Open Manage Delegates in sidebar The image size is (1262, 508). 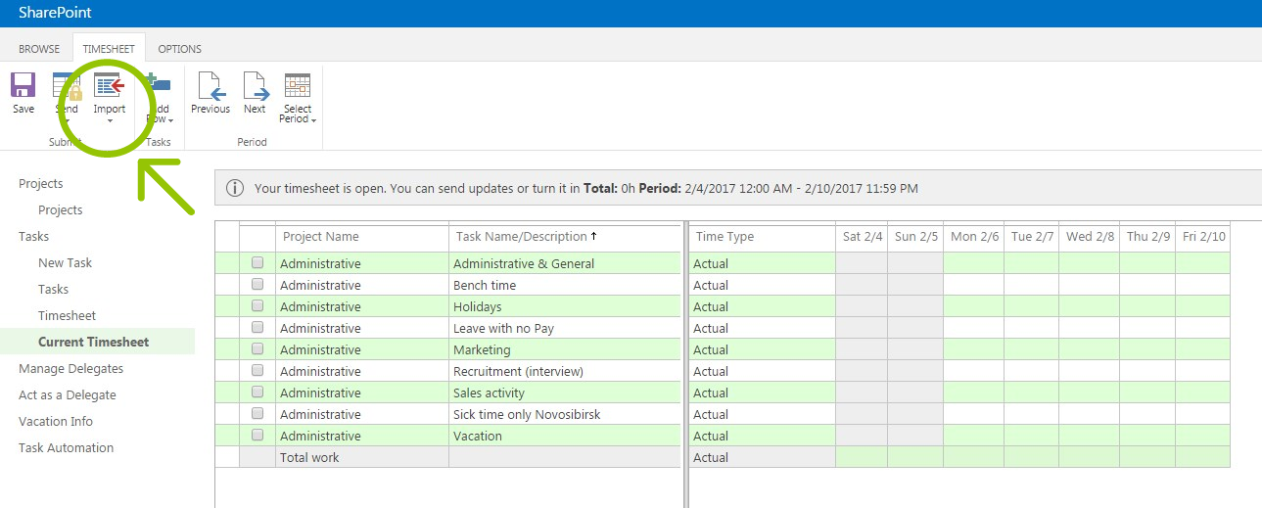[70, 369]
